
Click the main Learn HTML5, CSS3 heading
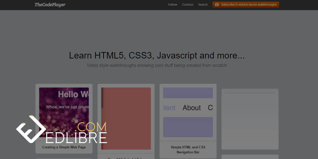[157, 55]
